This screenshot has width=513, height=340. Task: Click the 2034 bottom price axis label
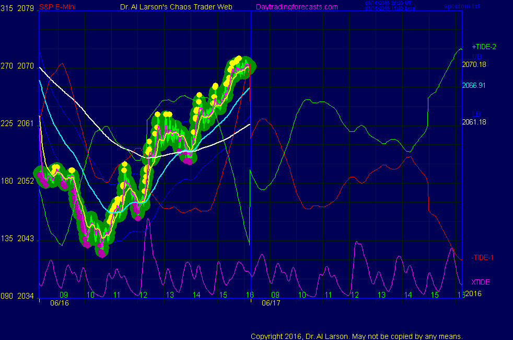pyautogui.click(x=26, y=296)
